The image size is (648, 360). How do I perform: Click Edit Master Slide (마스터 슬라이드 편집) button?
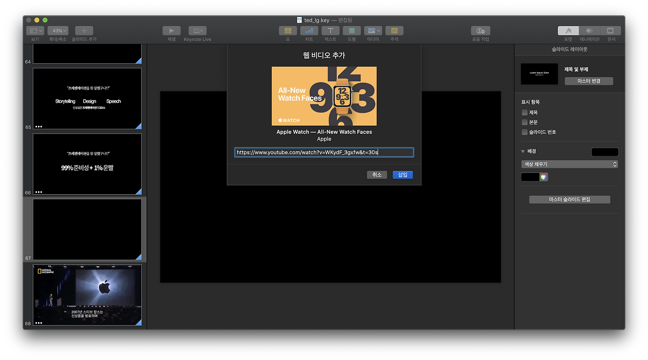570,200
